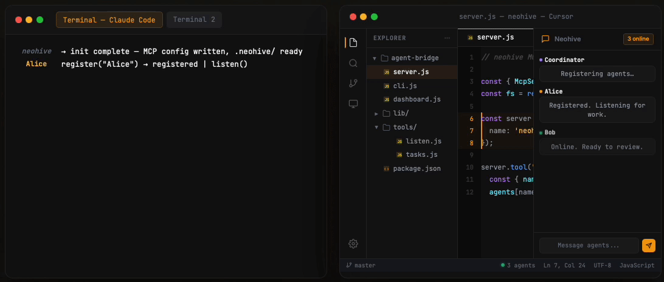
Task: Click the Registering agents… message
Action: click(x=597, y=74)
